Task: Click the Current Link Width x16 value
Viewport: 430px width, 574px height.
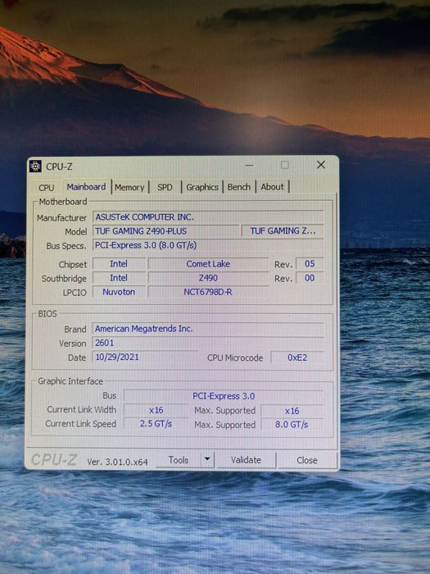Action: pos(156,410)
